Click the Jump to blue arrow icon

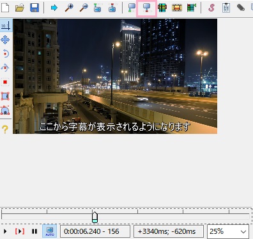54,8
